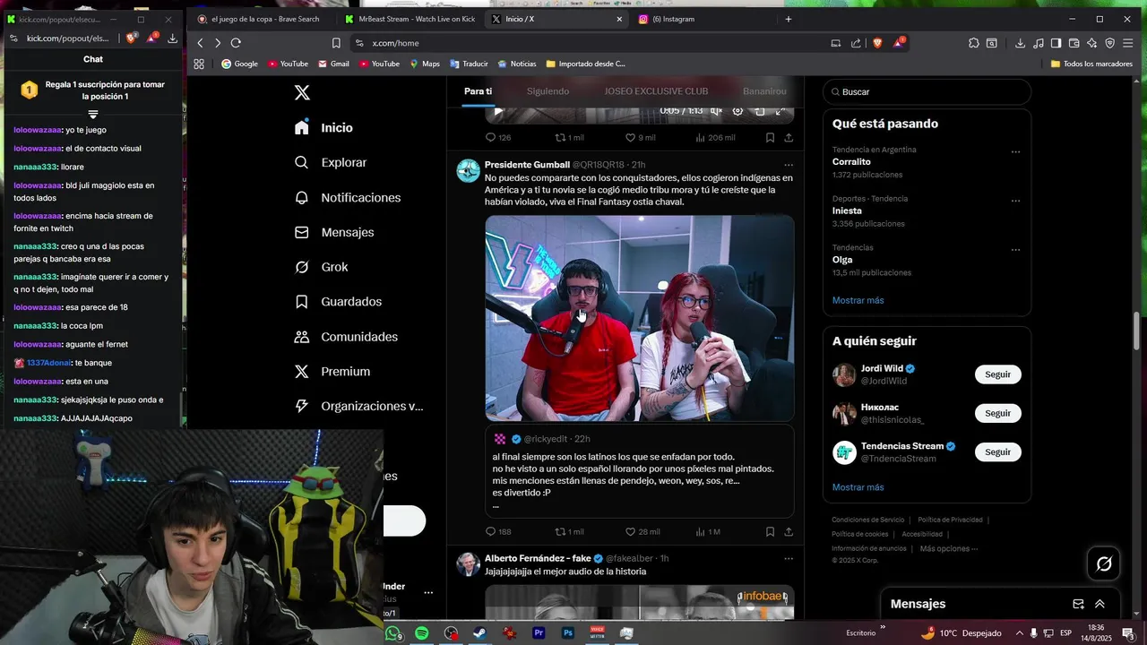Open the streamer couple image in post
This screenshot has width=1147, height=645.
640,318
